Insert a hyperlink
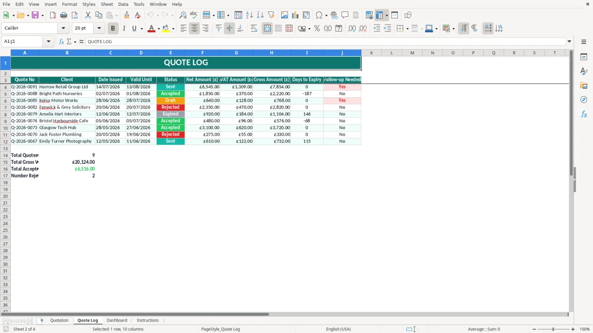Viewport: 593px width, 333px height. tap(335, 15)
